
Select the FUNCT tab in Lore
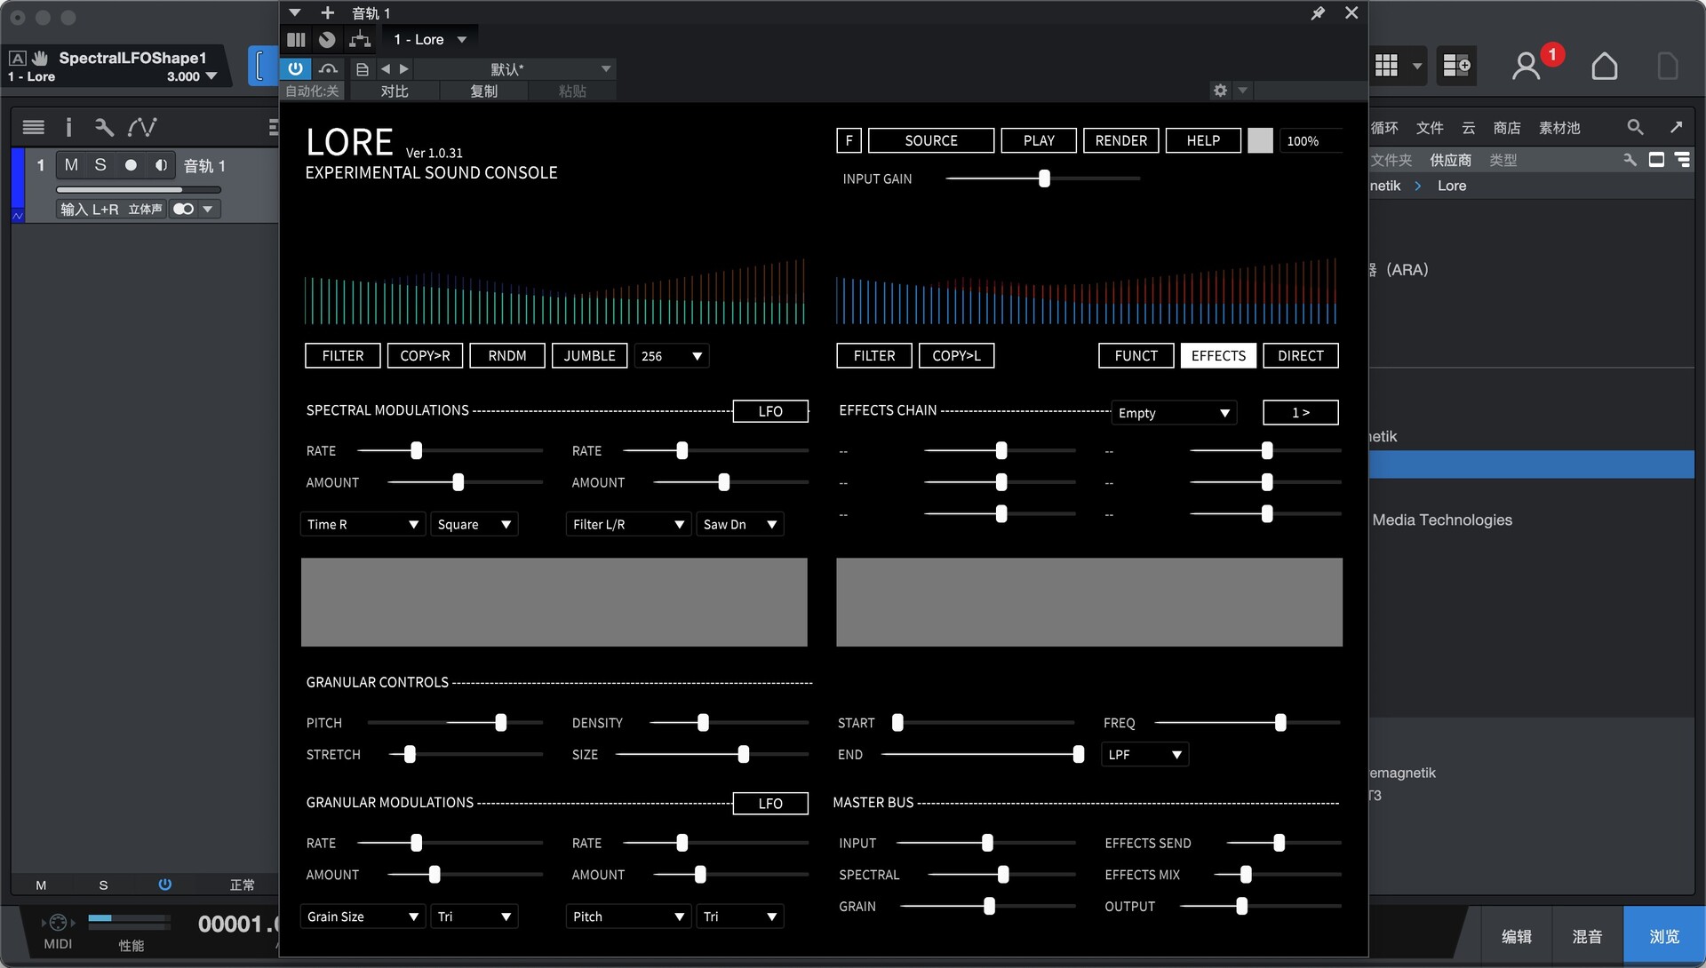coord(1136,355)
